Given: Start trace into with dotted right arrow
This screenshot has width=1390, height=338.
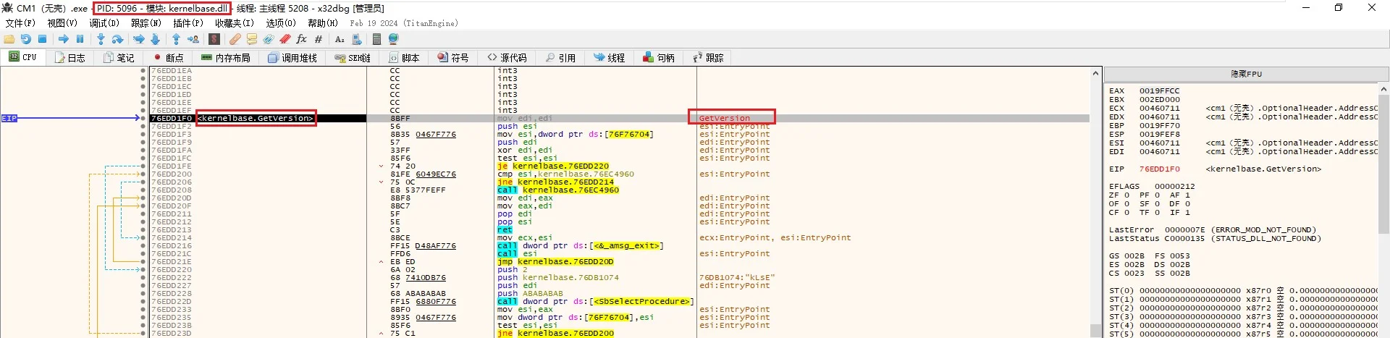Looking at the screenshot, I should [x=139, y=39].
